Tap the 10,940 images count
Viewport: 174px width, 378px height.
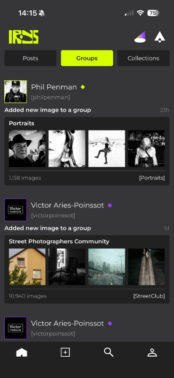coord(28,296)
